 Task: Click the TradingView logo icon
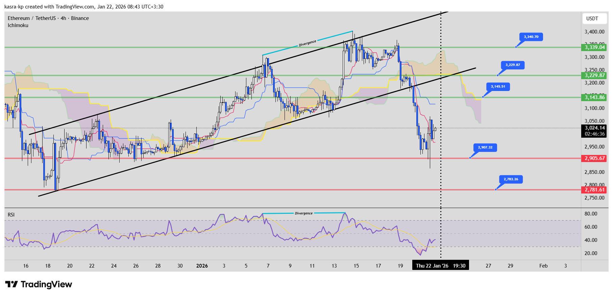[x=11, y=284]
